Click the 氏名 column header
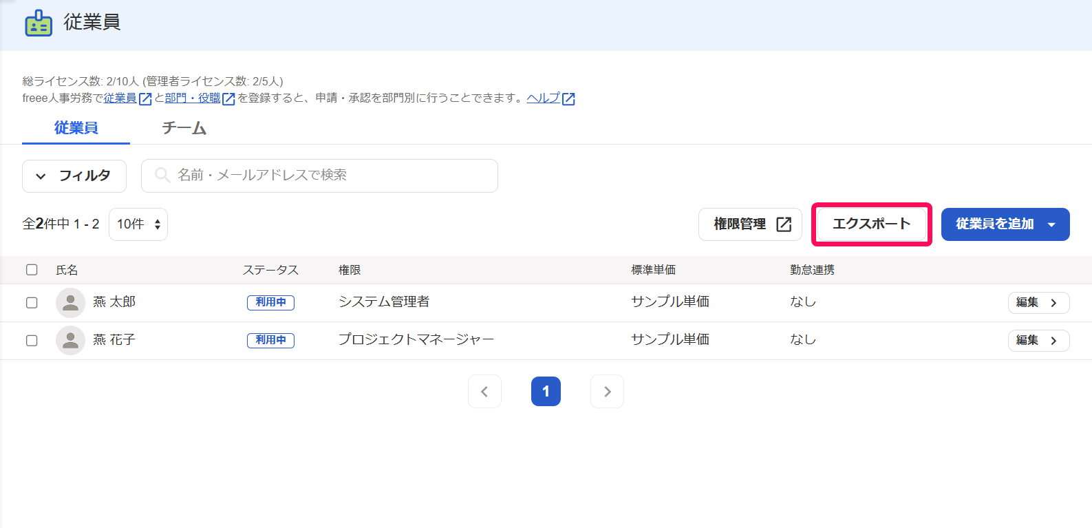This screenshot has width=1092, height=528. click(67, 270)
